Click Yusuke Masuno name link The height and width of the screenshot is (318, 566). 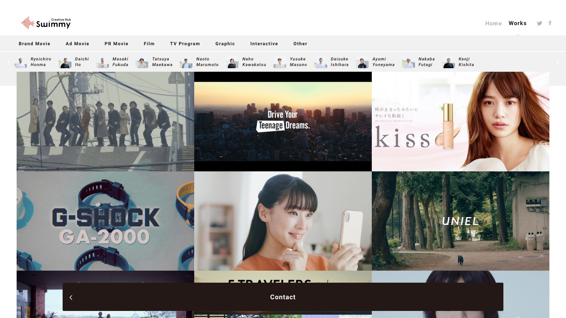coord(298,62)
